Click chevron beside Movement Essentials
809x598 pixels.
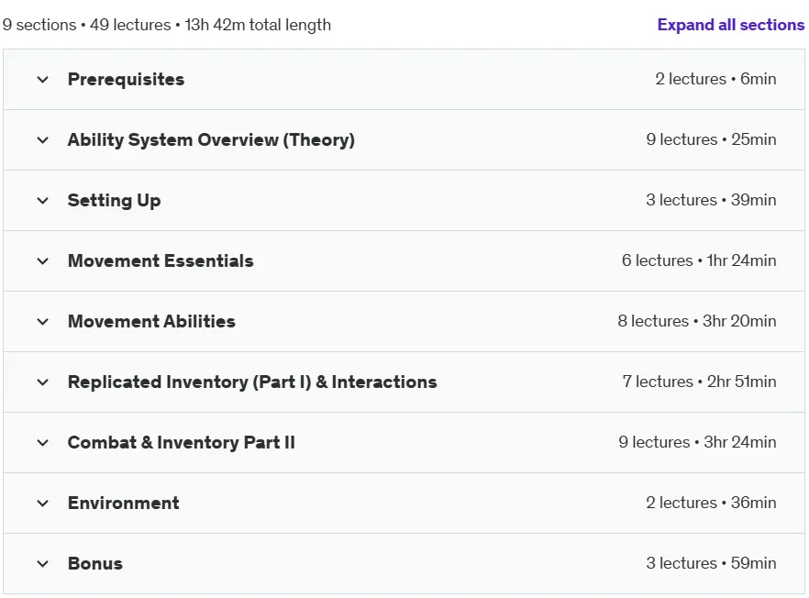(43, 261)
